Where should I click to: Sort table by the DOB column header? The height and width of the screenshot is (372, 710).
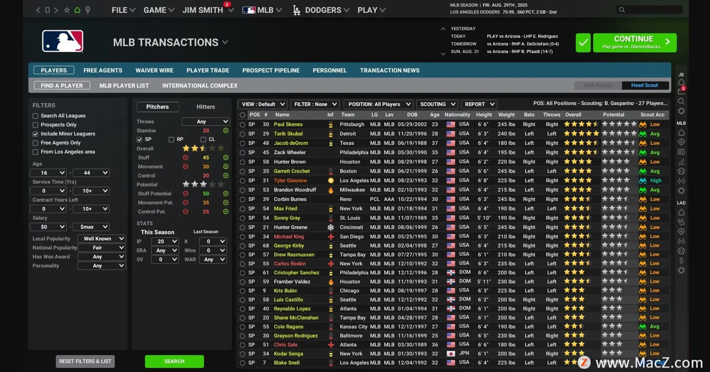point(412,115)
